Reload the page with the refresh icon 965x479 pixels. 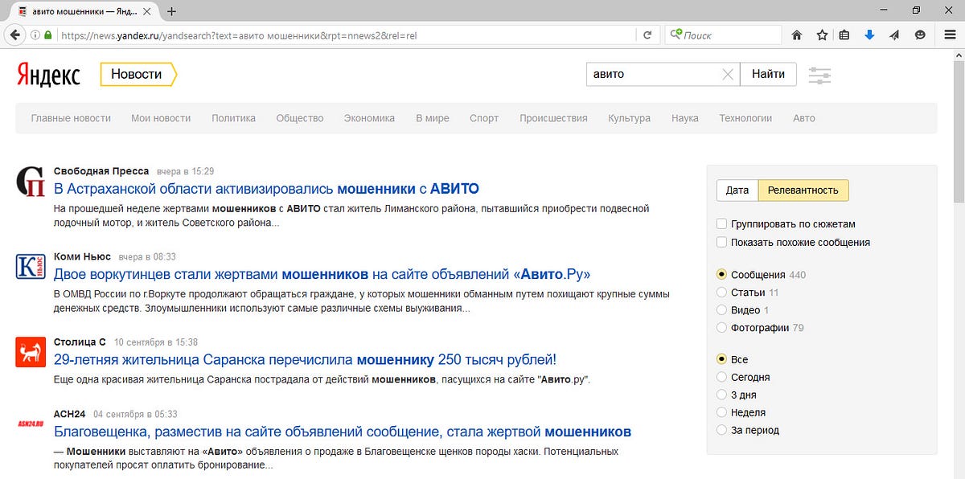point(649,35)
